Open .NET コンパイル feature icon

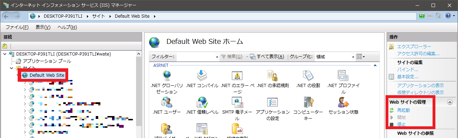202,76
